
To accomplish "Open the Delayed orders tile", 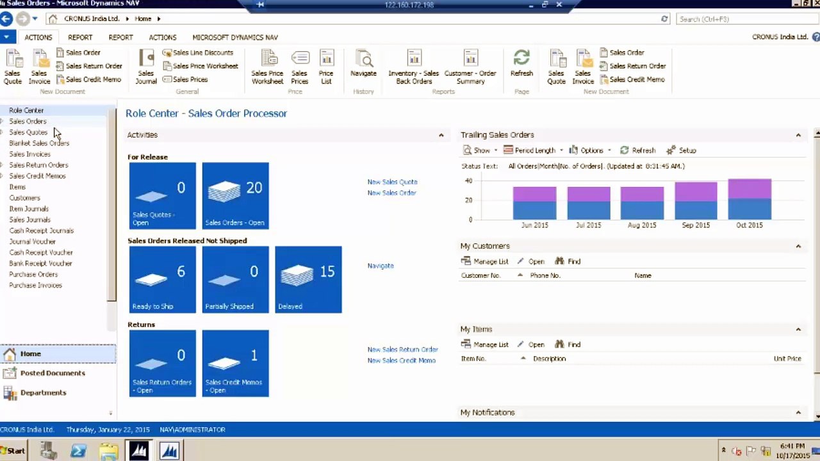I will click(x=308, y=279).
